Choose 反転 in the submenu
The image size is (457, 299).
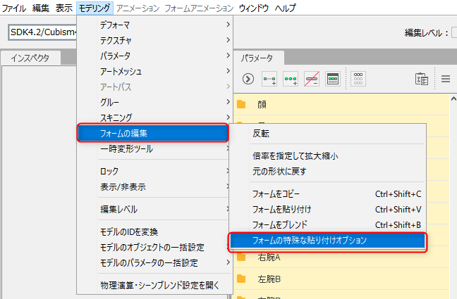pyautogui.click(x=328, y=133)
